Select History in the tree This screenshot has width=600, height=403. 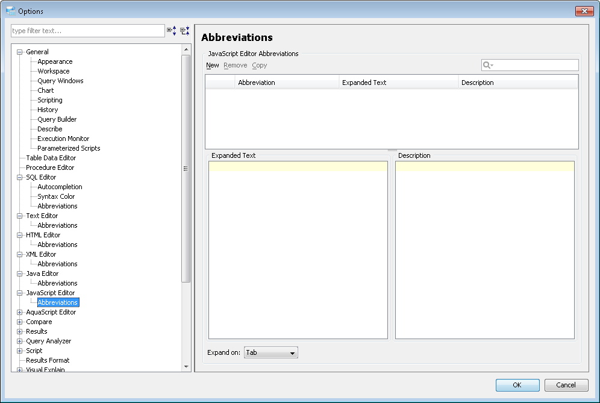click(48, 110)
